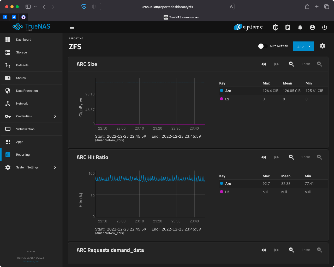Step forward in the ARC Requests demand_data chart
This screenshot has width=334, height=267.
click(x=277, y=250)
